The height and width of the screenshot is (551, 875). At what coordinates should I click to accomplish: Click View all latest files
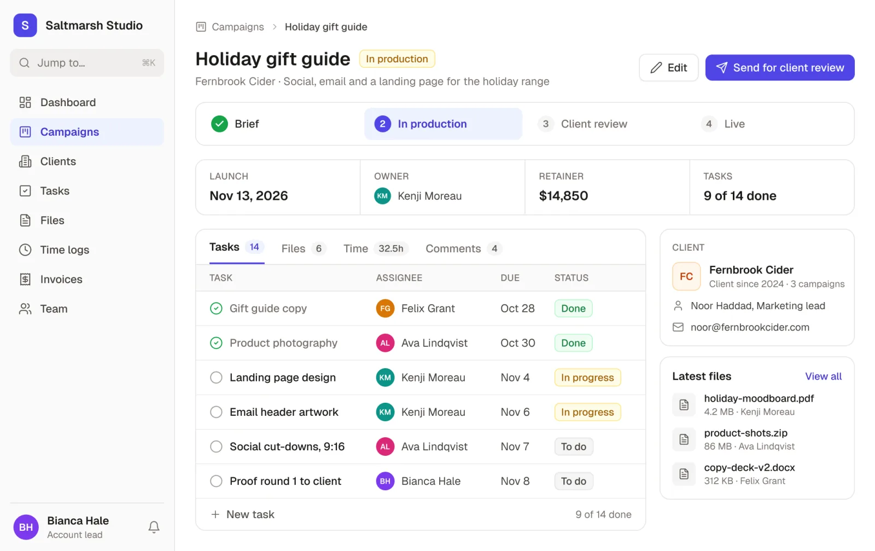pyautogui.click(x=823, y=376)
